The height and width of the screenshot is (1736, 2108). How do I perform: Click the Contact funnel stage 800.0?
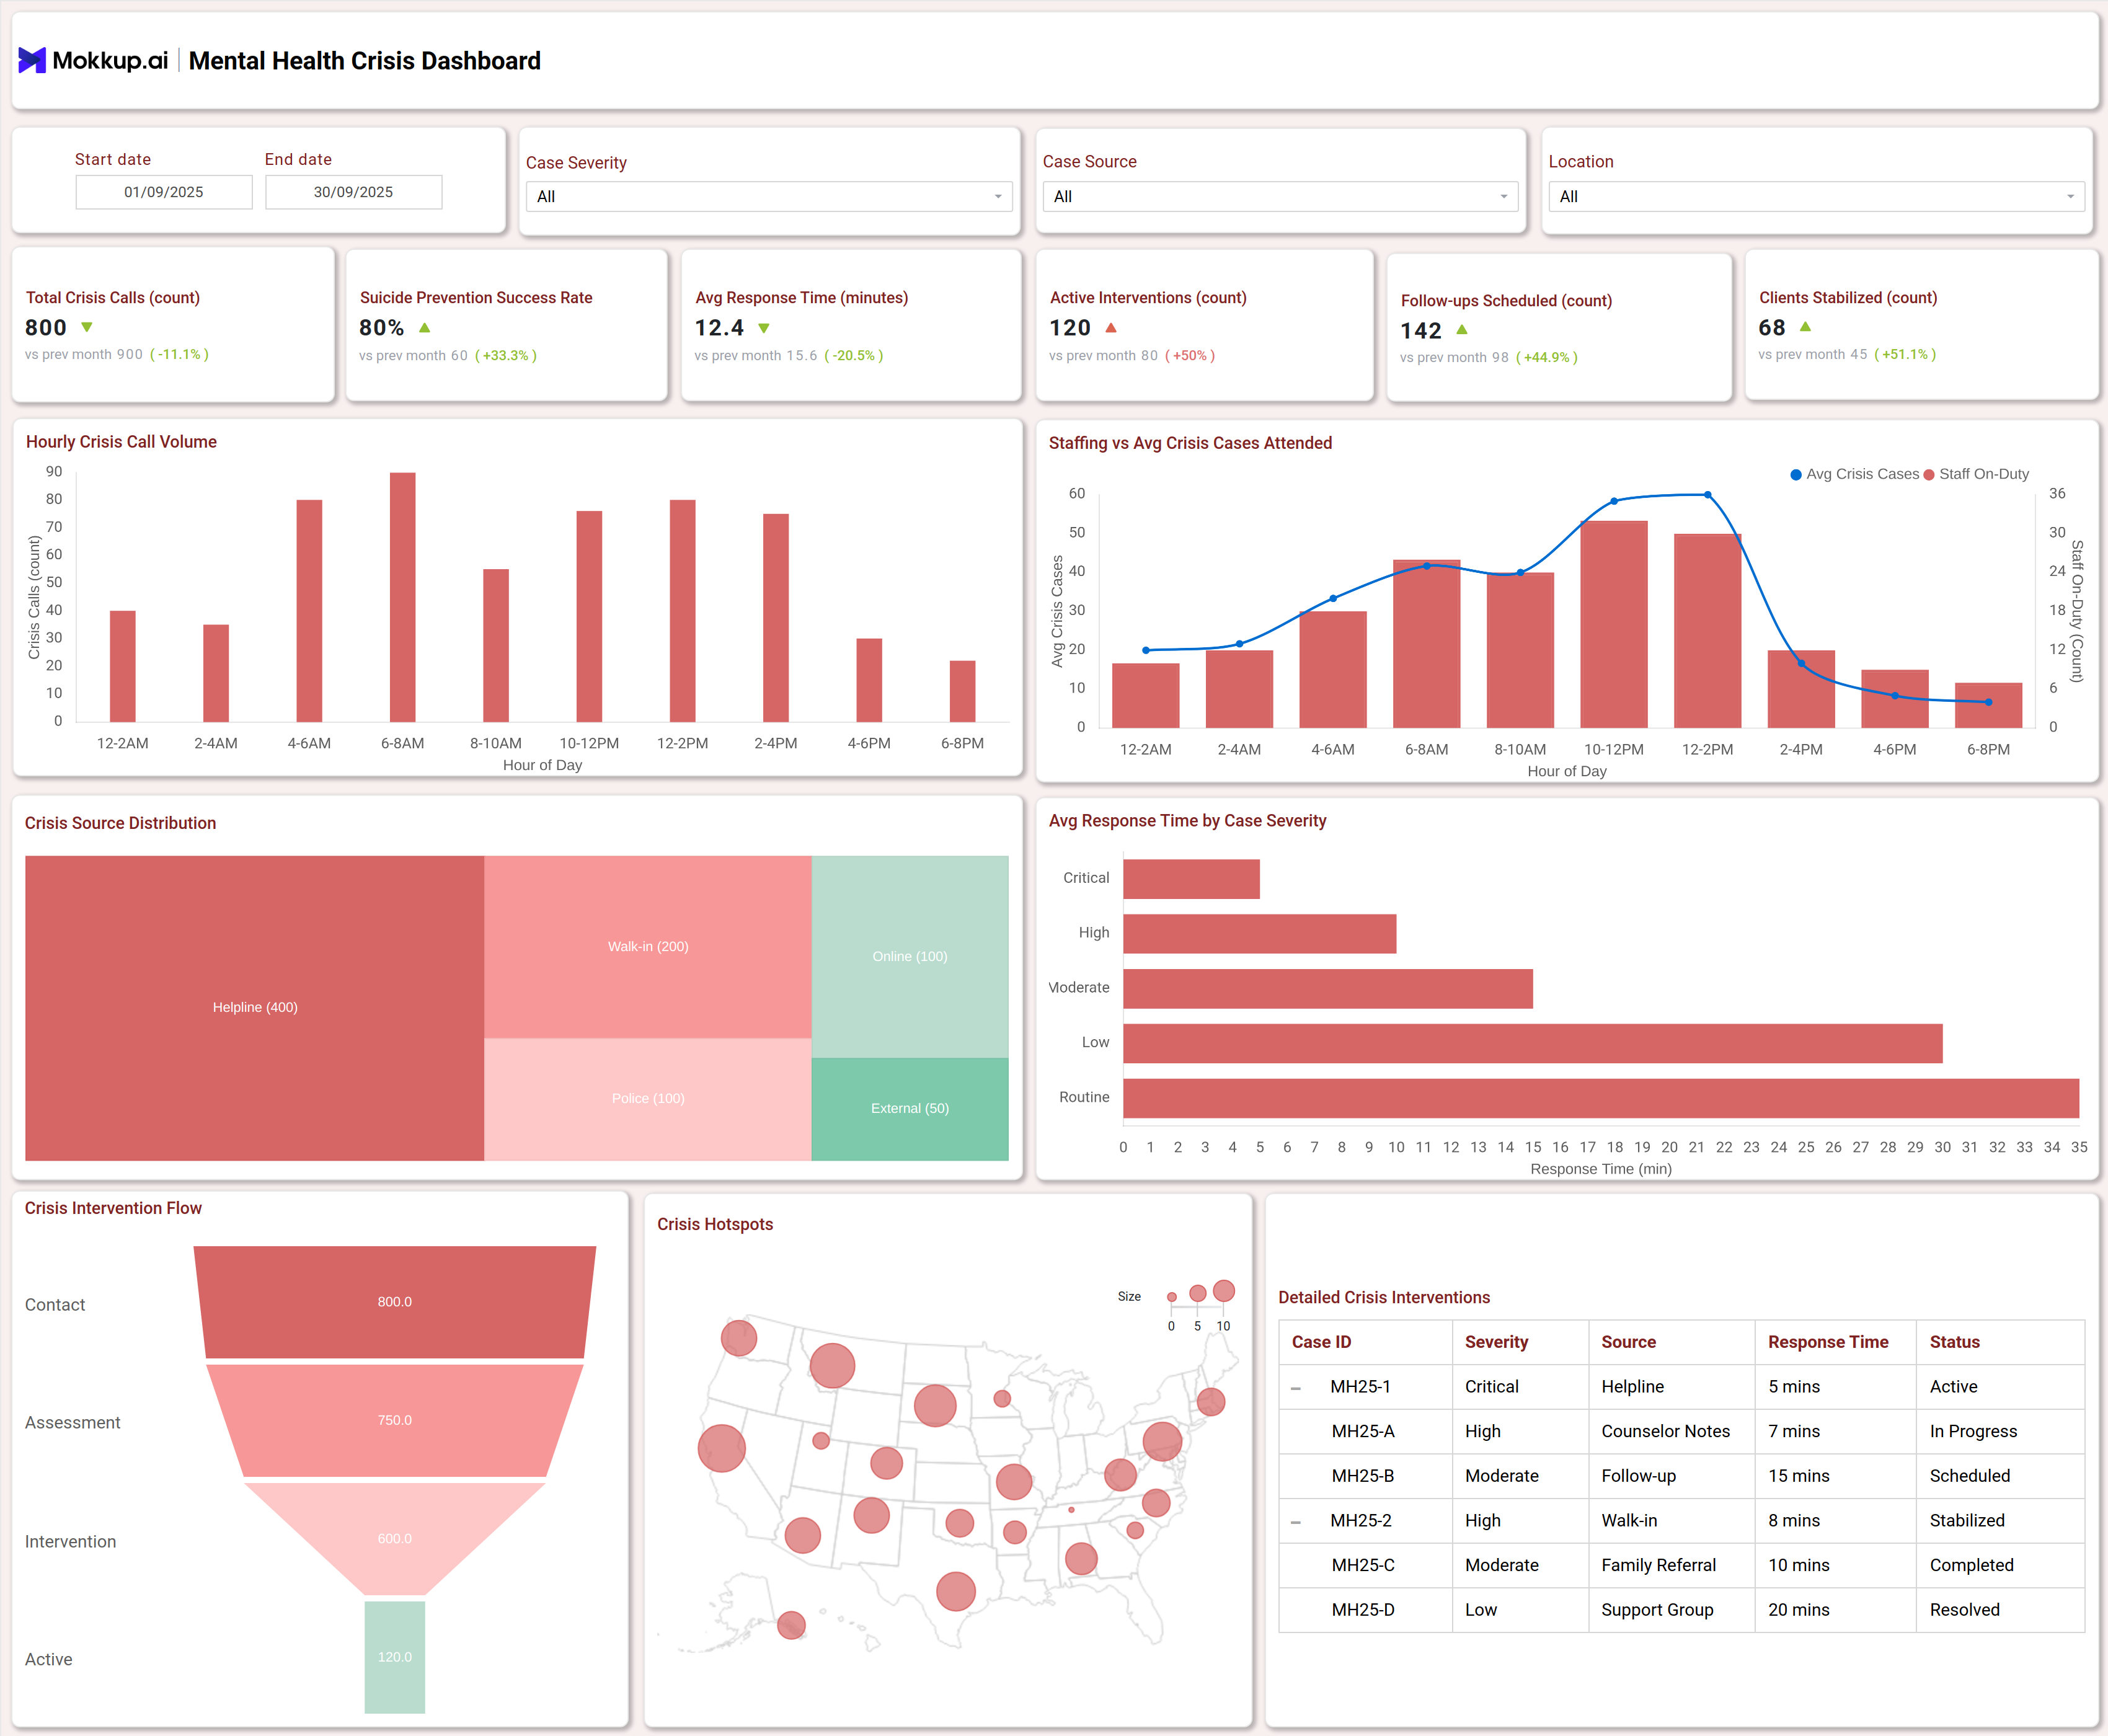pyautogui.click(x=395, y=1302)
